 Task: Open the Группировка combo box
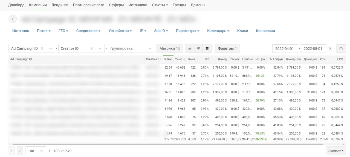[131, 48]
